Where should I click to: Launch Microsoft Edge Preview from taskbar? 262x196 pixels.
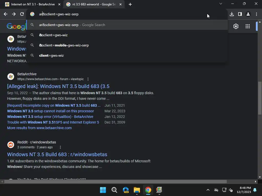[x=126, y=190]
